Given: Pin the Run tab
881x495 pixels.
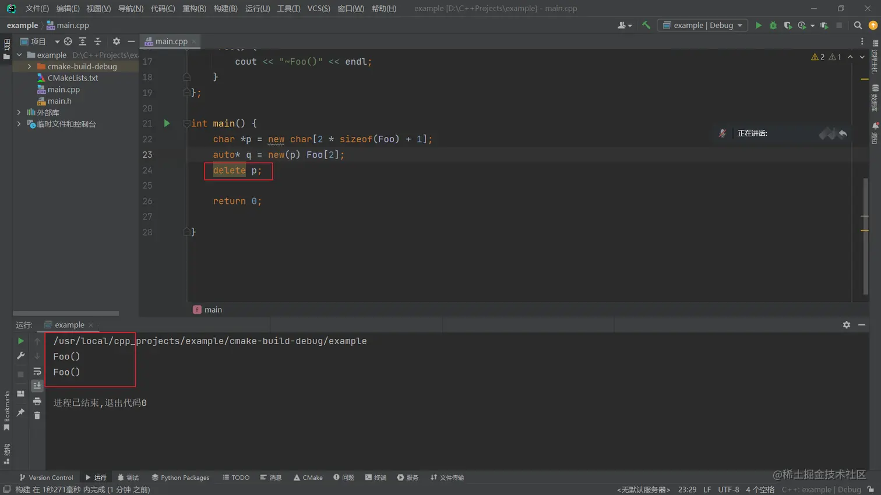Looking at the screenshot, I should click(21, 412).
